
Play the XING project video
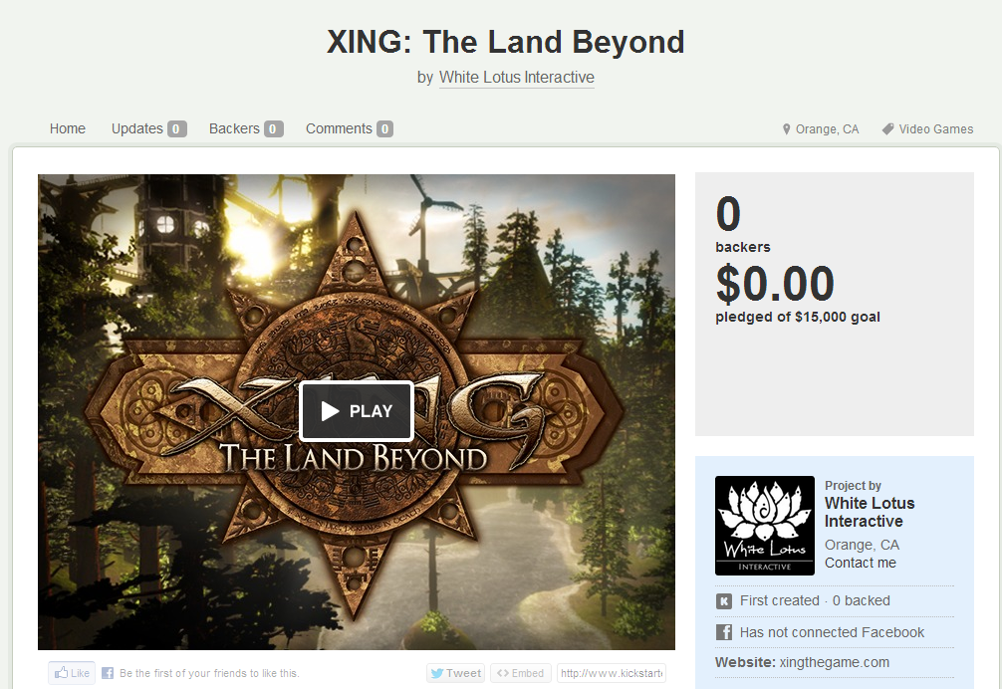pos(357,410)
